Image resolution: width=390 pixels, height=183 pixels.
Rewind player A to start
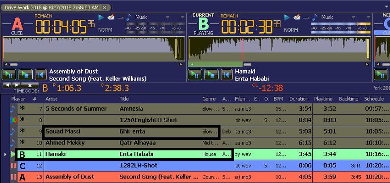click(x=40, y=74)
